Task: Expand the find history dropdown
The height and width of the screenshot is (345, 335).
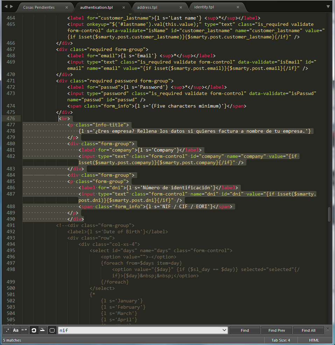Action: click(x=224, y=330)
